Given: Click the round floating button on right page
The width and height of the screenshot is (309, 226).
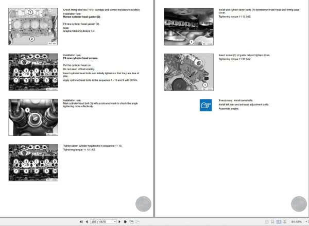Looking at the screenshot, I should coord(299,204).
